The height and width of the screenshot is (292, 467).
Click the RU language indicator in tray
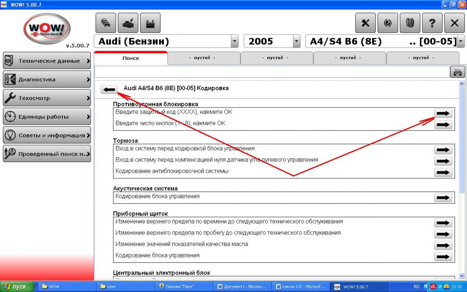(x=416, y=287)
